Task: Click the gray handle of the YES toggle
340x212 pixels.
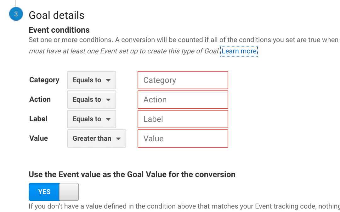Action: pos(69,192)
